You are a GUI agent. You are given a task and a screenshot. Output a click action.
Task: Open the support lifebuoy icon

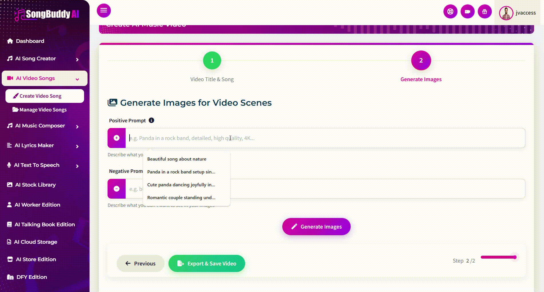pyautogui.click(x=450, y=12)
